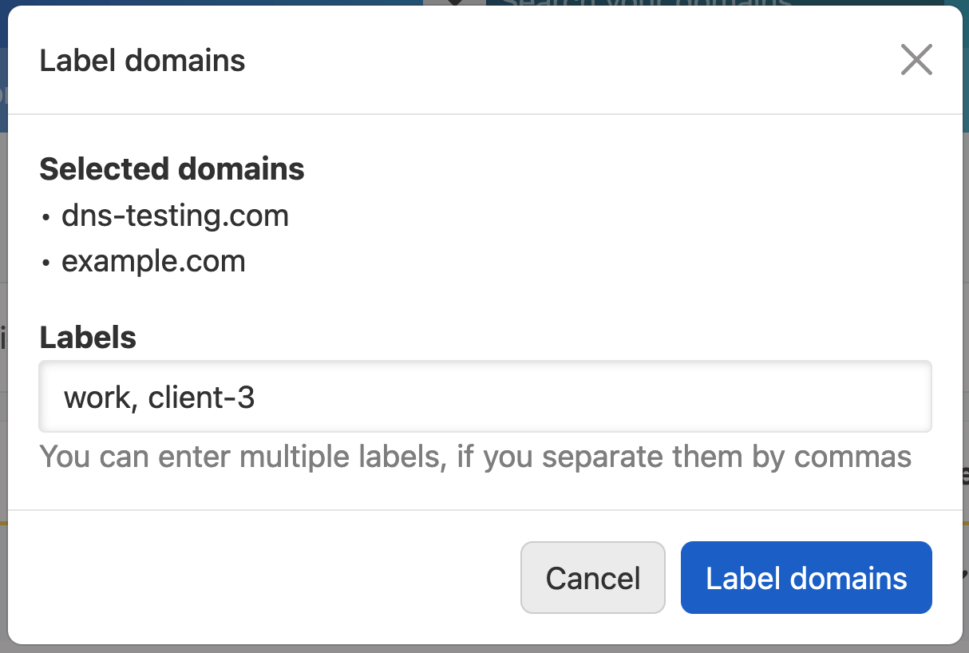Click the dialog footer area left of Cancel
This screenshot has height=653, width=969.
pyautogui.click(x=263, y=578)
